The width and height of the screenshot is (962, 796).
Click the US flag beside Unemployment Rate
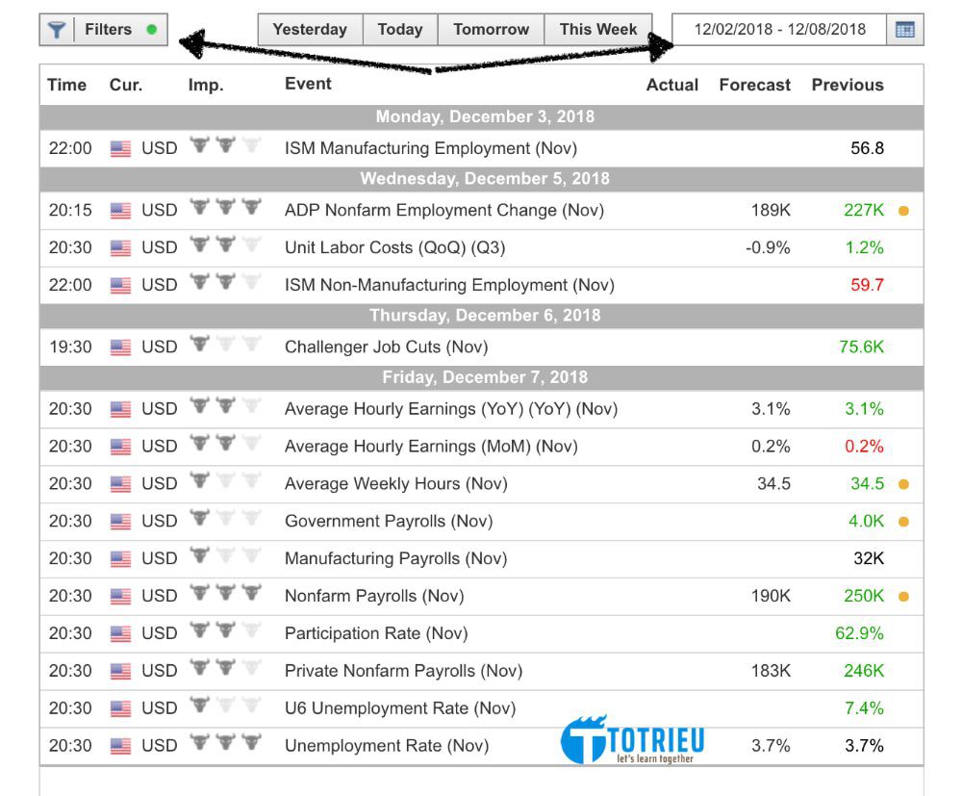click(x=121, y=746)
